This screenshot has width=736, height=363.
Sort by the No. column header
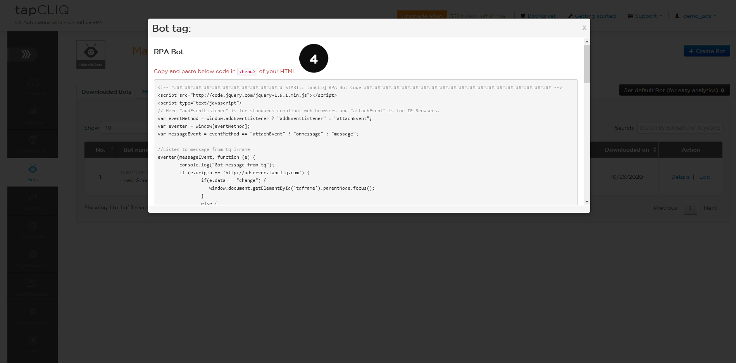100,150
